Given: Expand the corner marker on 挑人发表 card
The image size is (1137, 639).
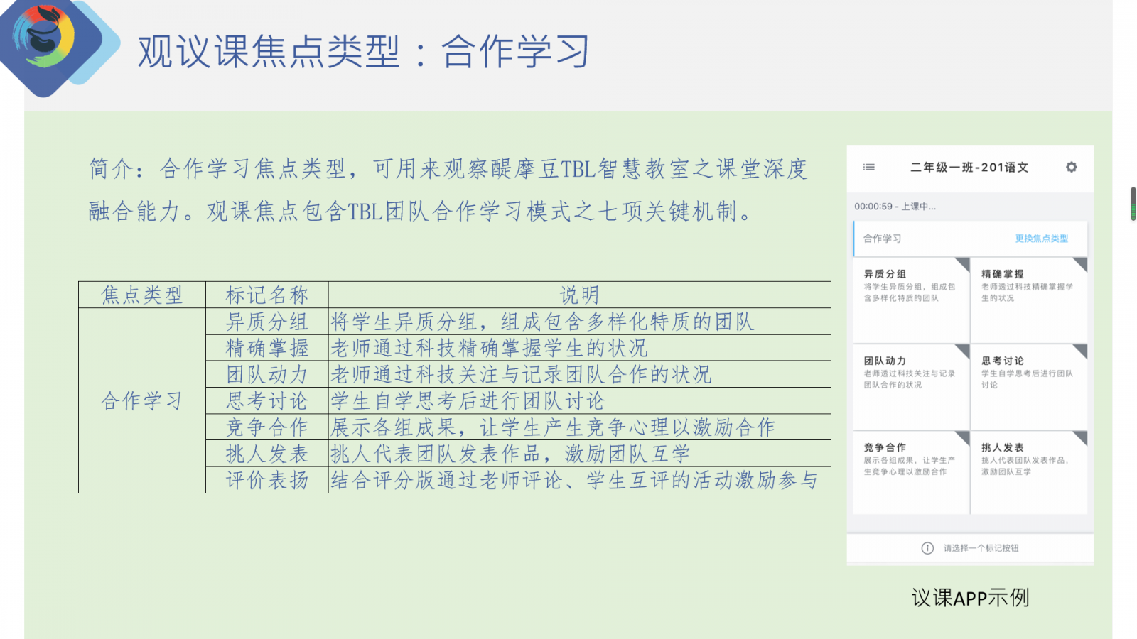Looking at the screenshot, I should pyautogui.click(x=1082, y=437).
